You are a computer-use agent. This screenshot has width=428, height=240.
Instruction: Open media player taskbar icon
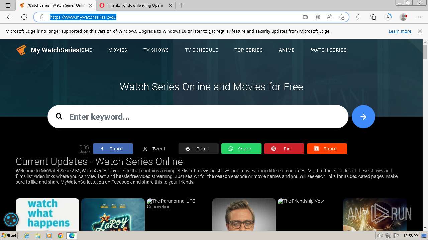(x=49, y=236)
